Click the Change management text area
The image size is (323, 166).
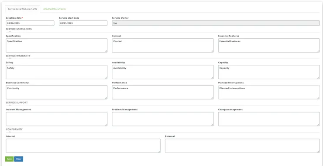(x=269, y=119)
